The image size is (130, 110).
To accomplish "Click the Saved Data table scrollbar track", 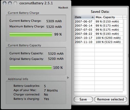I will coord(125,55).
